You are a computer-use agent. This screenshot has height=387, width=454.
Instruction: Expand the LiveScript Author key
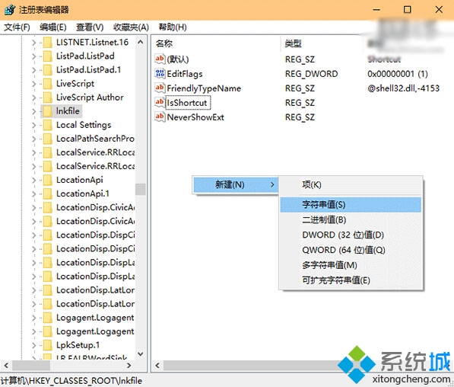click(x=34, y=98)
